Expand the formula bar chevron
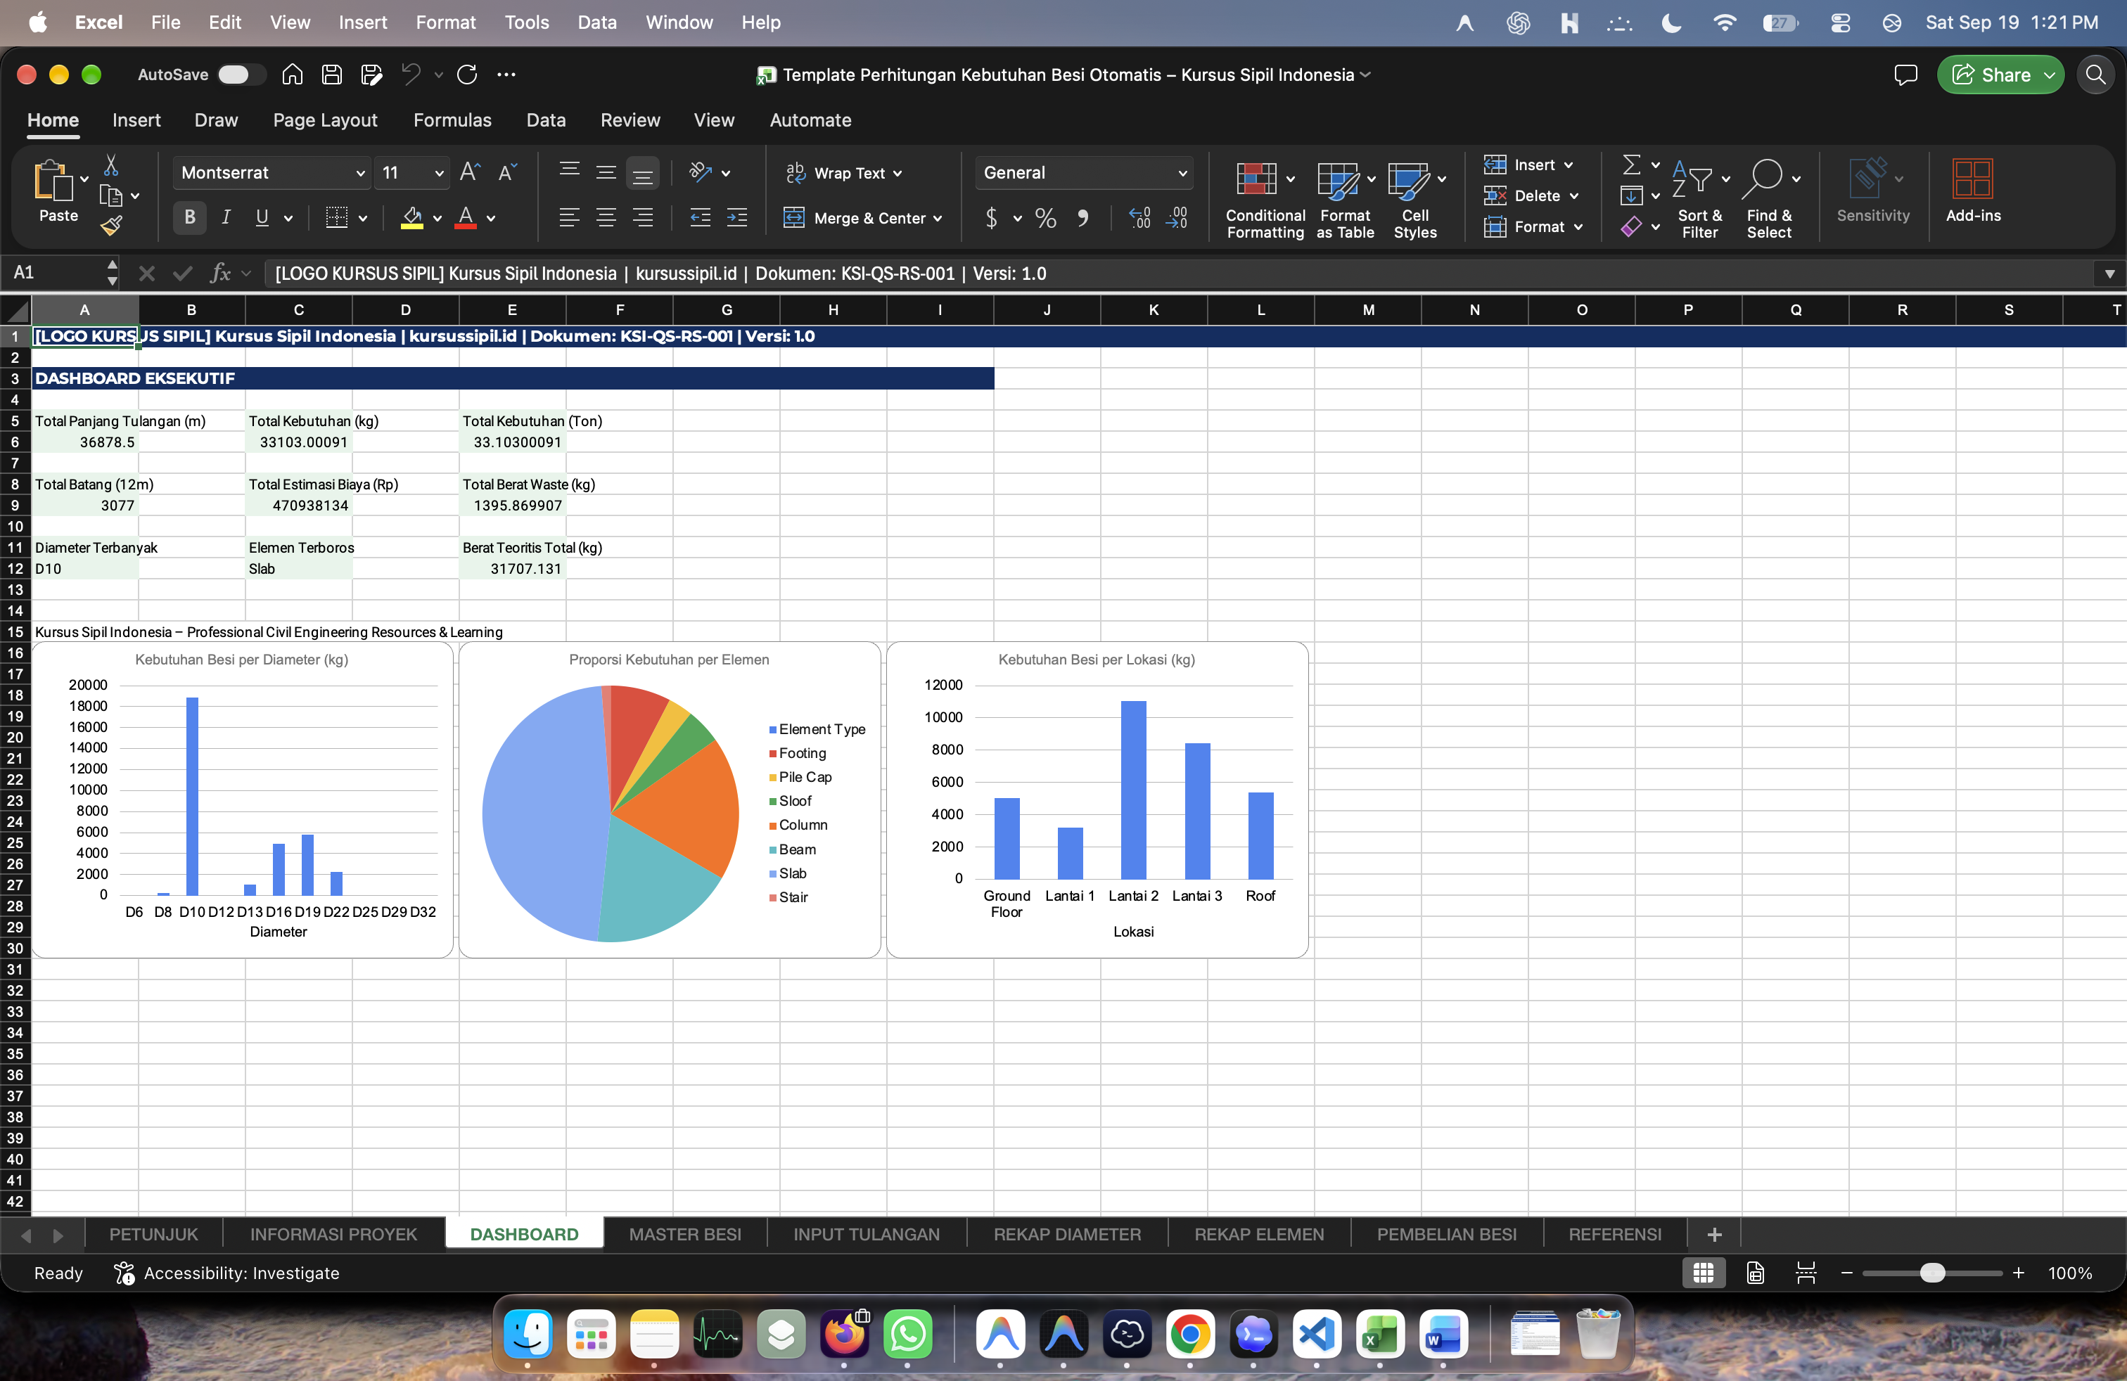The width and height of the screenshot is (2127, 1381). (2109, 274)
